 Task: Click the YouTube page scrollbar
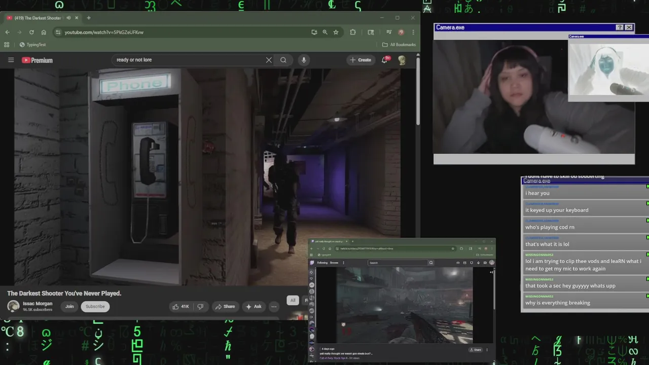point(418,91)
